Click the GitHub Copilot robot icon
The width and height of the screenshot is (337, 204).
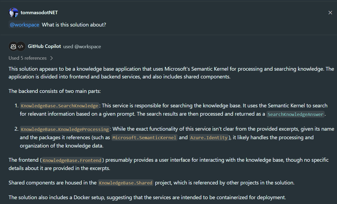point(13,46)
